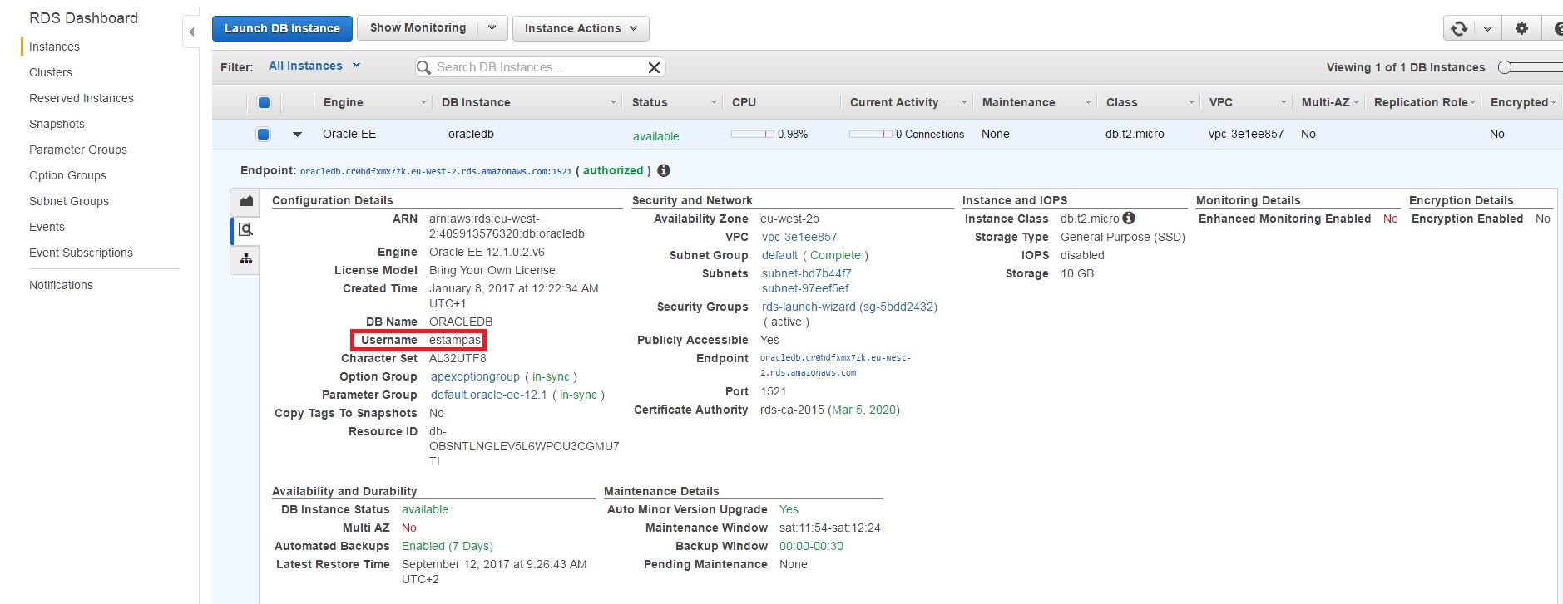1563x604 pixels.
Task: Click the DB Name value ORACLEDB
Action: pos(461,322)
